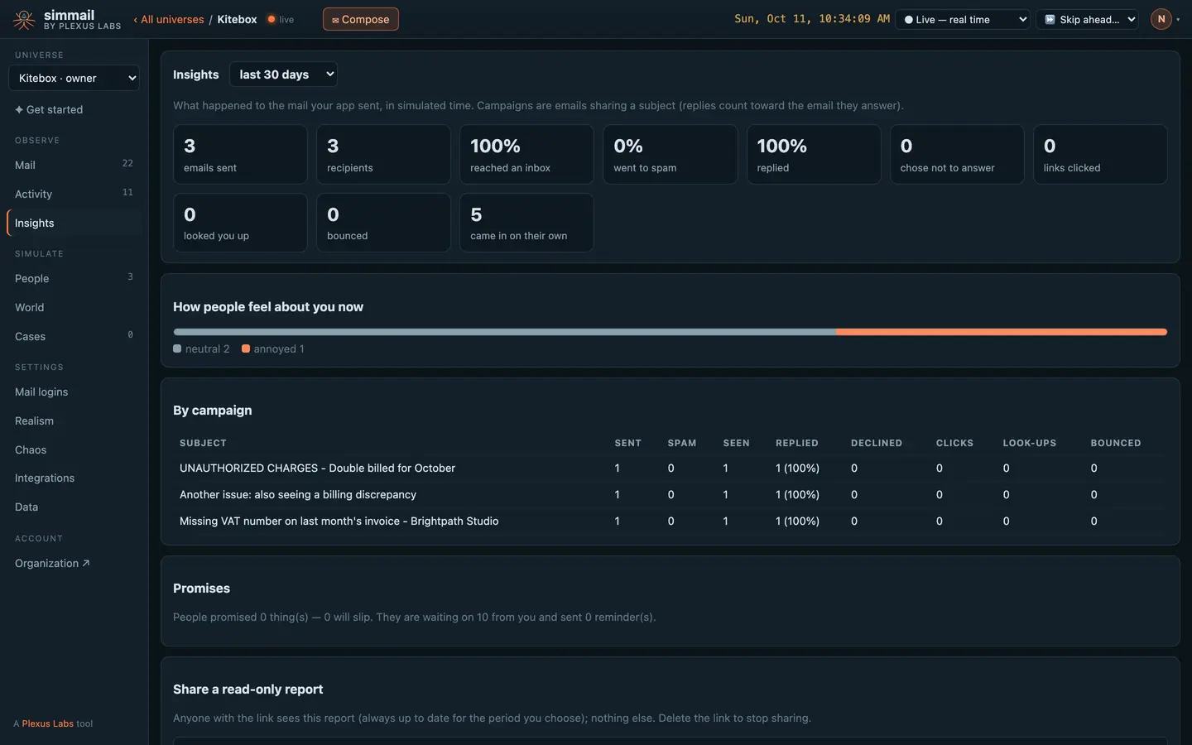Click the Activity count badge 11

(x=127, y=192)
